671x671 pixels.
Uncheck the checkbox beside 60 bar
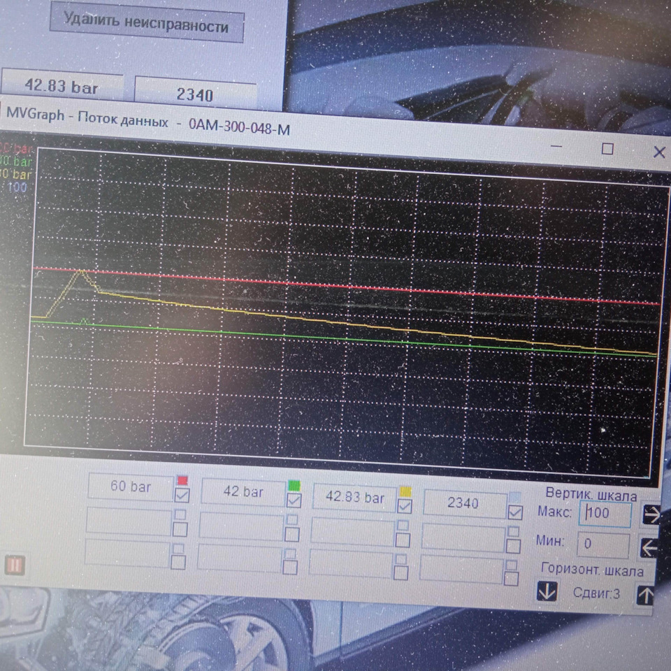tap(182, 496)
